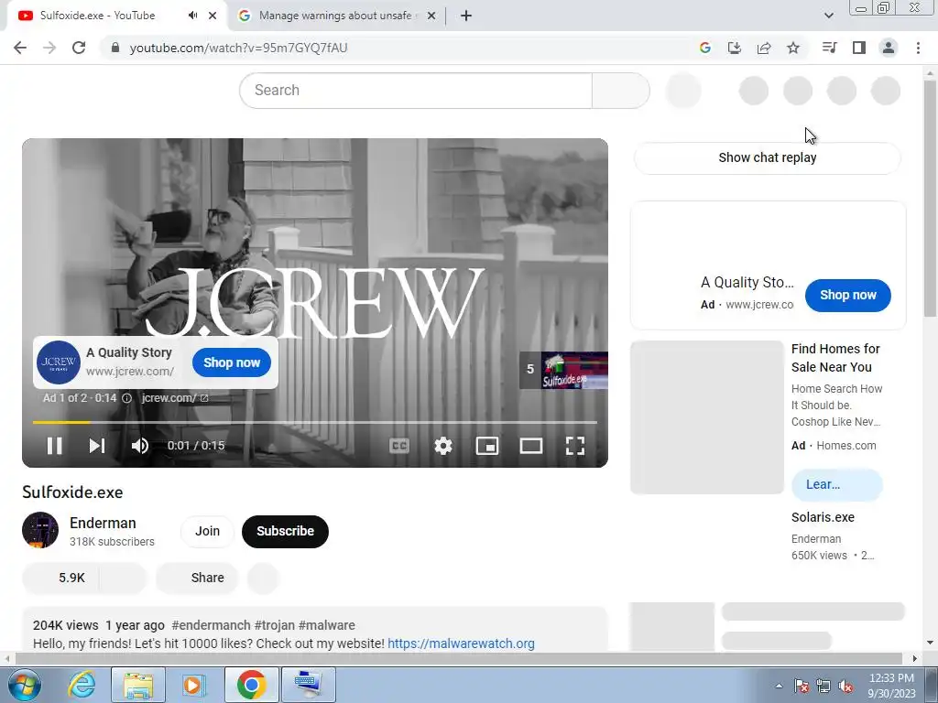Join the Enderman channel membership
The height and width of the screenshot is (703, 938).
(207, 532)
